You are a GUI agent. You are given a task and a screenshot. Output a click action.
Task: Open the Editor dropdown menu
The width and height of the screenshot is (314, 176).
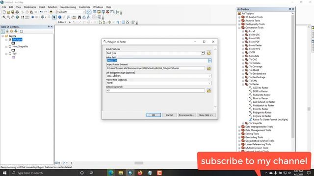pyautogui.click(x=62, y=22)
